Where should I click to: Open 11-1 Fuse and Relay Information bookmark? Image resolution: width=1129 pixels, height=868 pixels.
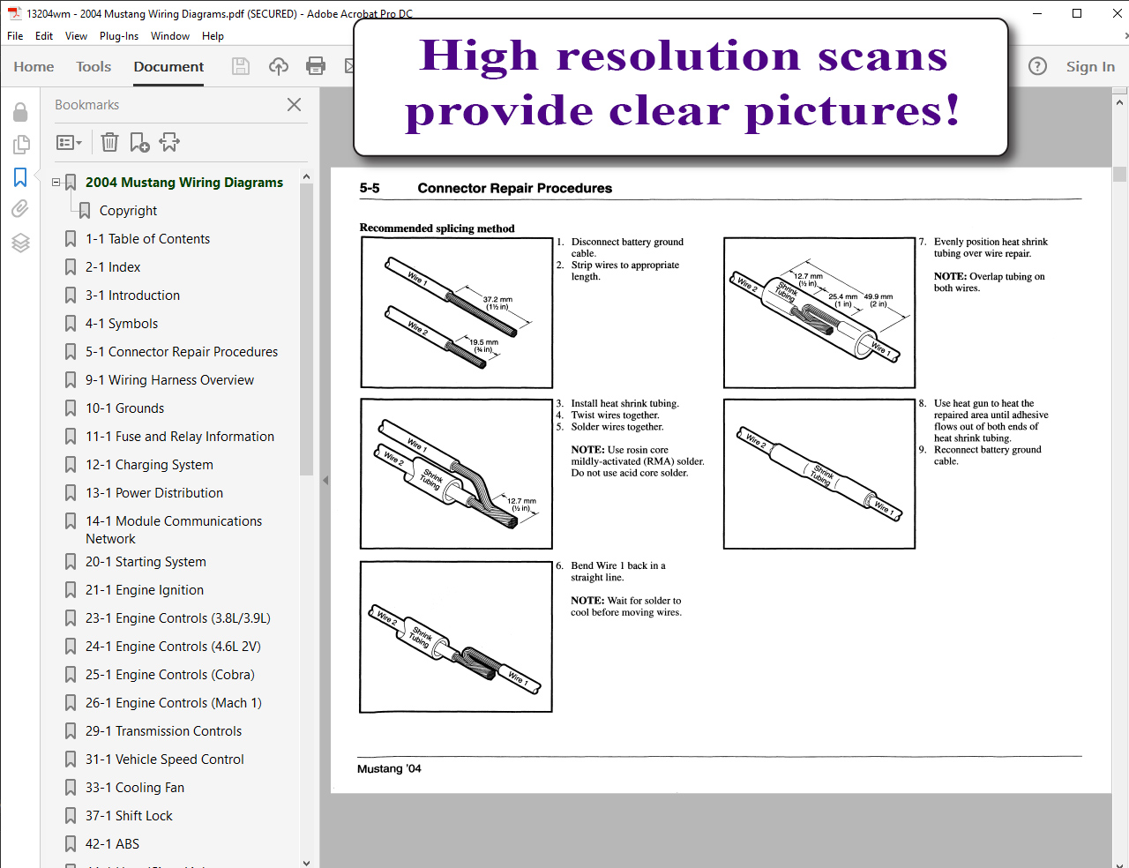180,437
